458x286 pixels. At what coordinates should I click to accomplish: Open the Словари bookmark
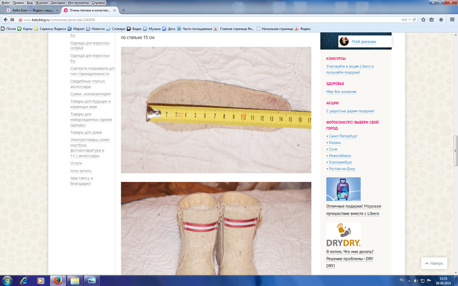115,29
